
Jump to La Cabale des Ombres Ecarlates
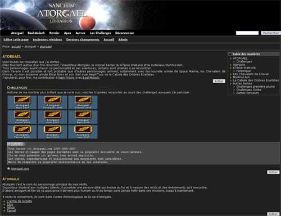[256, 80]
